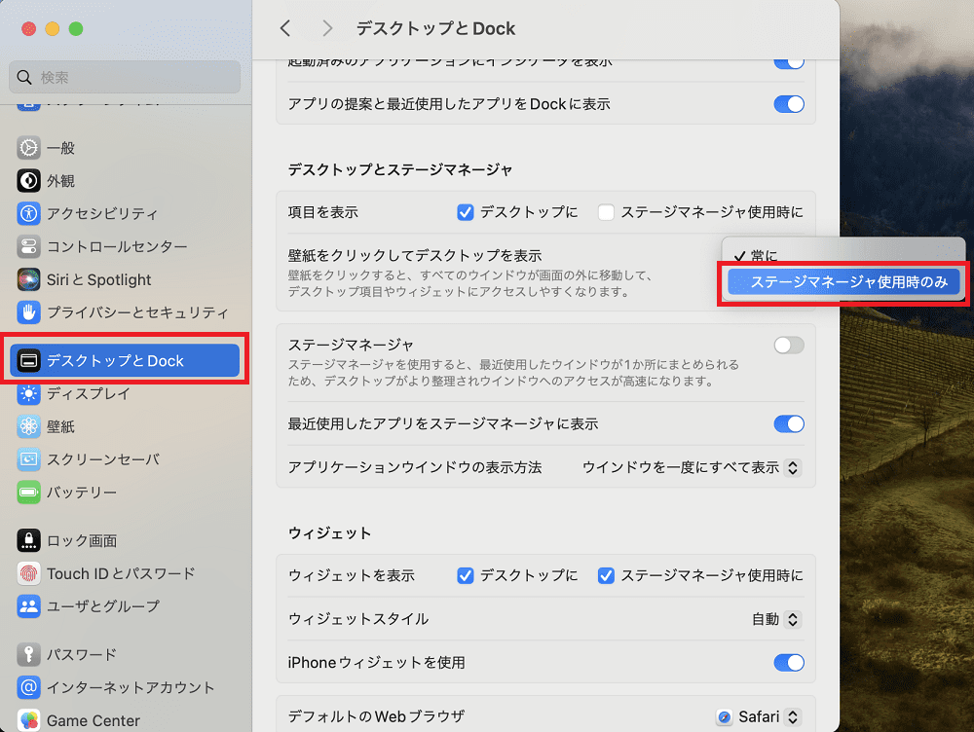This screenshot has width=974, height=732.
Task: Toggle アプリの提案と最近使用したアプリ switch
Action: point(789,104)
